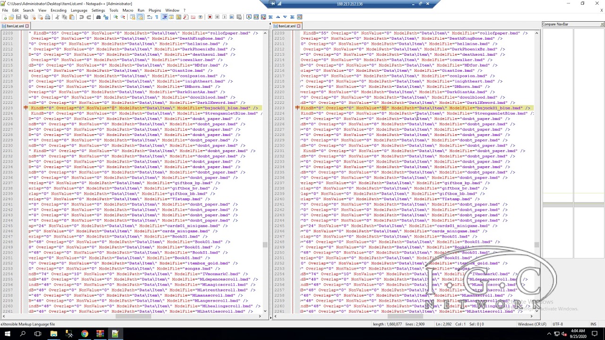Click the Open file toolbar icon

click(11, 17)
